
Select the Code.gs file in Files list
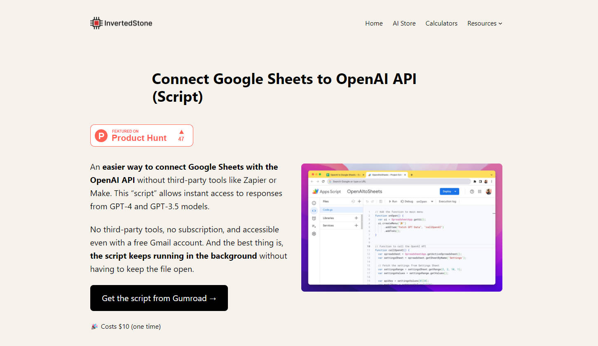(x=328, y=210)
